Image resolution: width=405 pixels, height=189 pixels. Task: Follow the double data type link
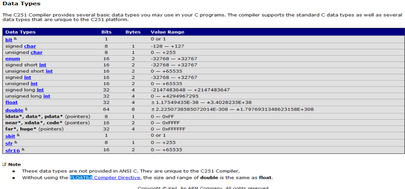tap(14, 110)
